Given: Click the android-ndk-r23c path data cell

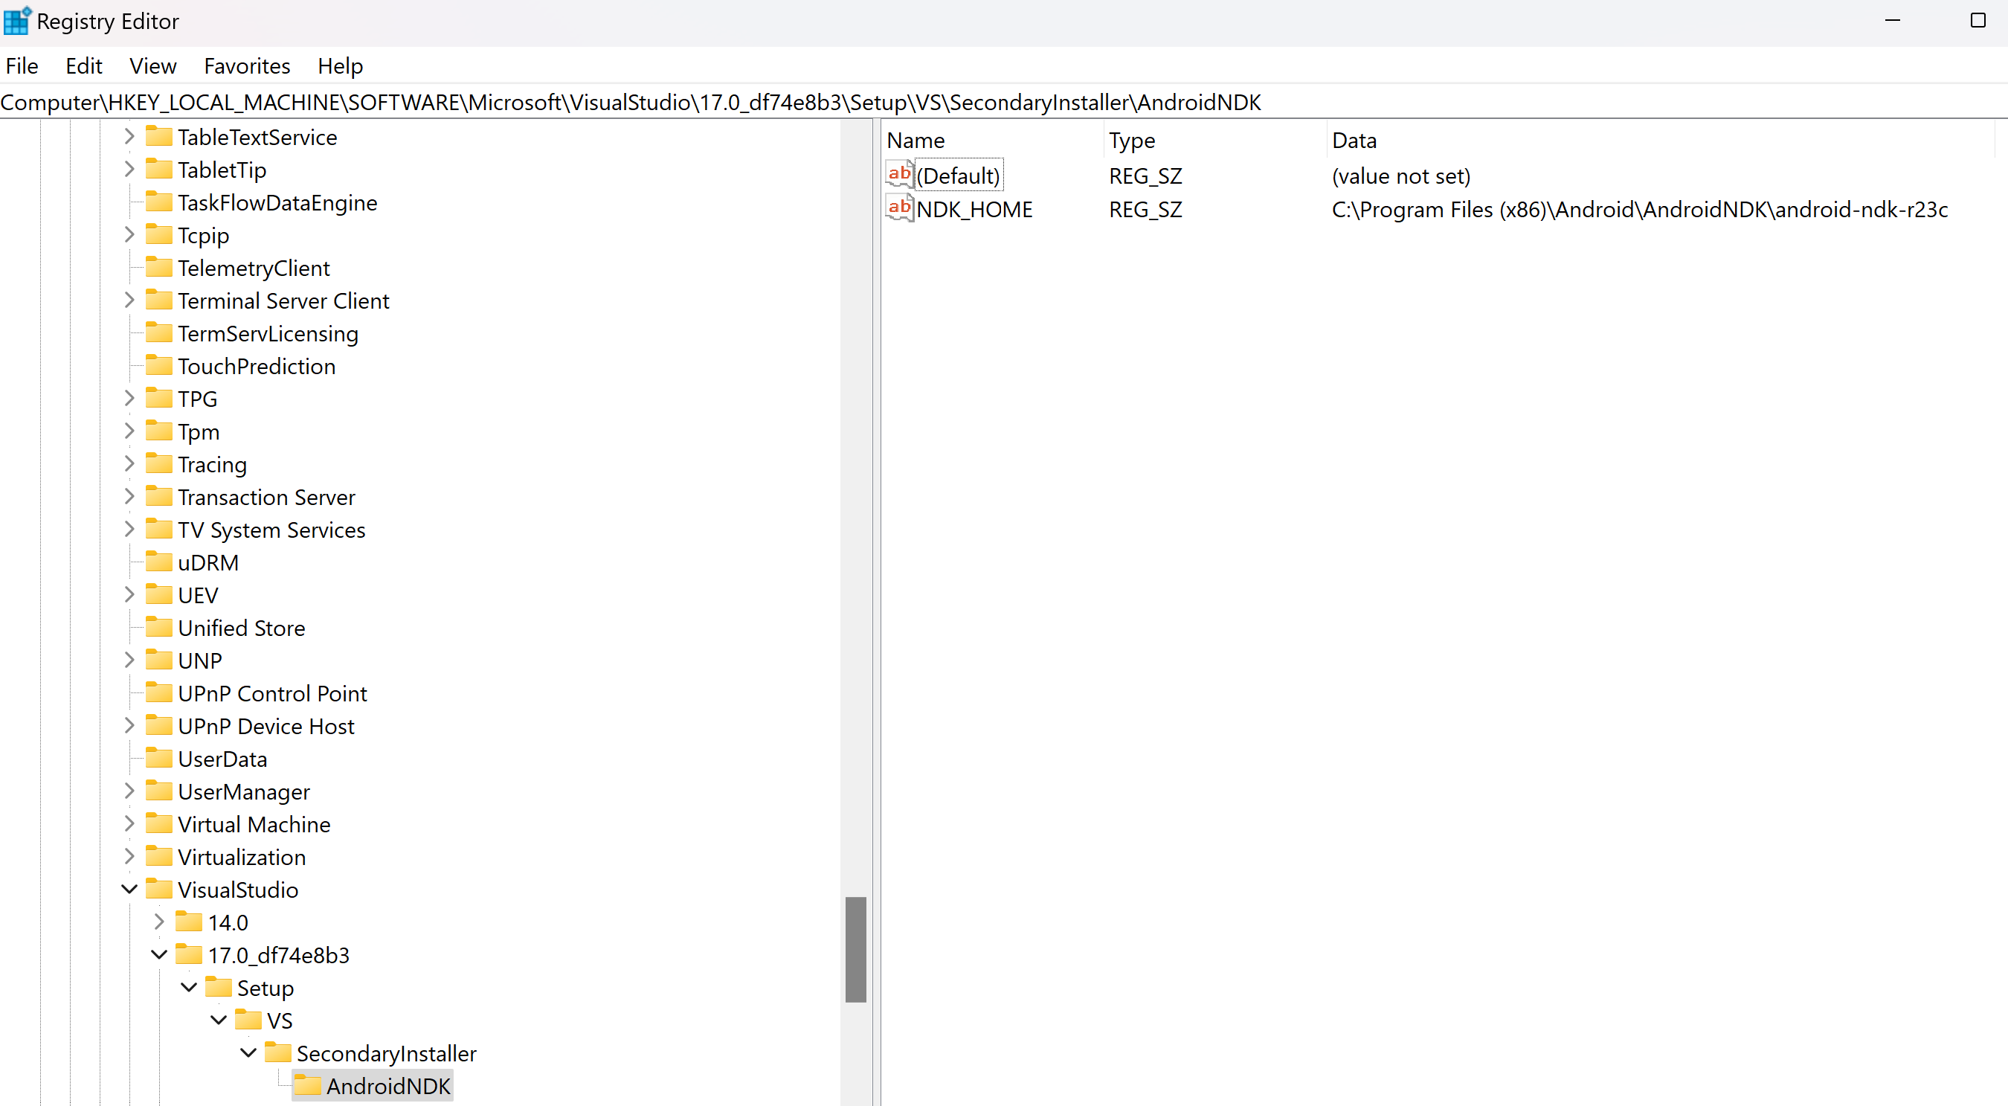Looking at the screenshot, I should point(1639,209).
